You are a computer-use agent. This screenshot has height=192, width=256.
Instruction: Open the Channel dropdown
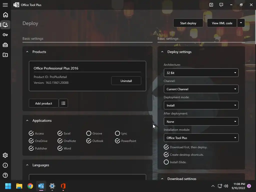pyautogui.click(x=201, y=89)
